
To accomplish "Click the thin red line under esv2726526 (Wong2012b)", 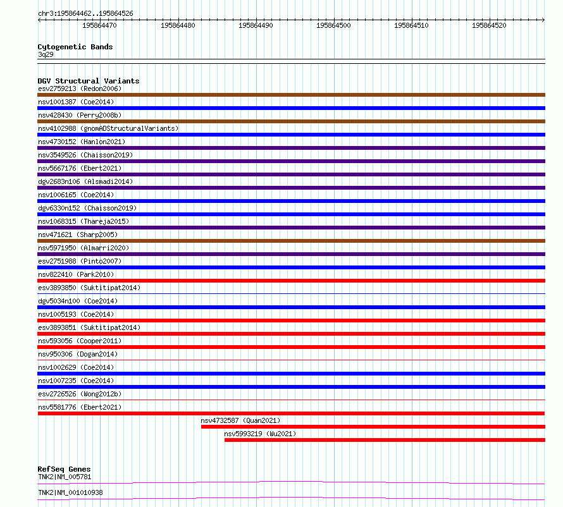I will (x=291, y=400).
